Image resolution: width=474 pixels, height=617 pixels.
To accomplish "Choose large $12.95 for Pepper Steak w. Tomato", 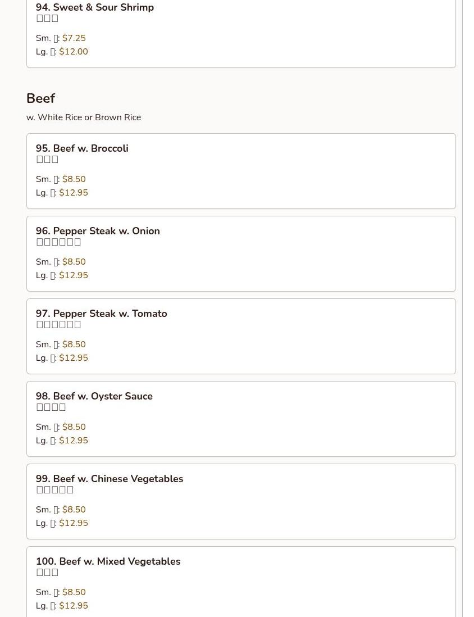I will pos(74,358).
